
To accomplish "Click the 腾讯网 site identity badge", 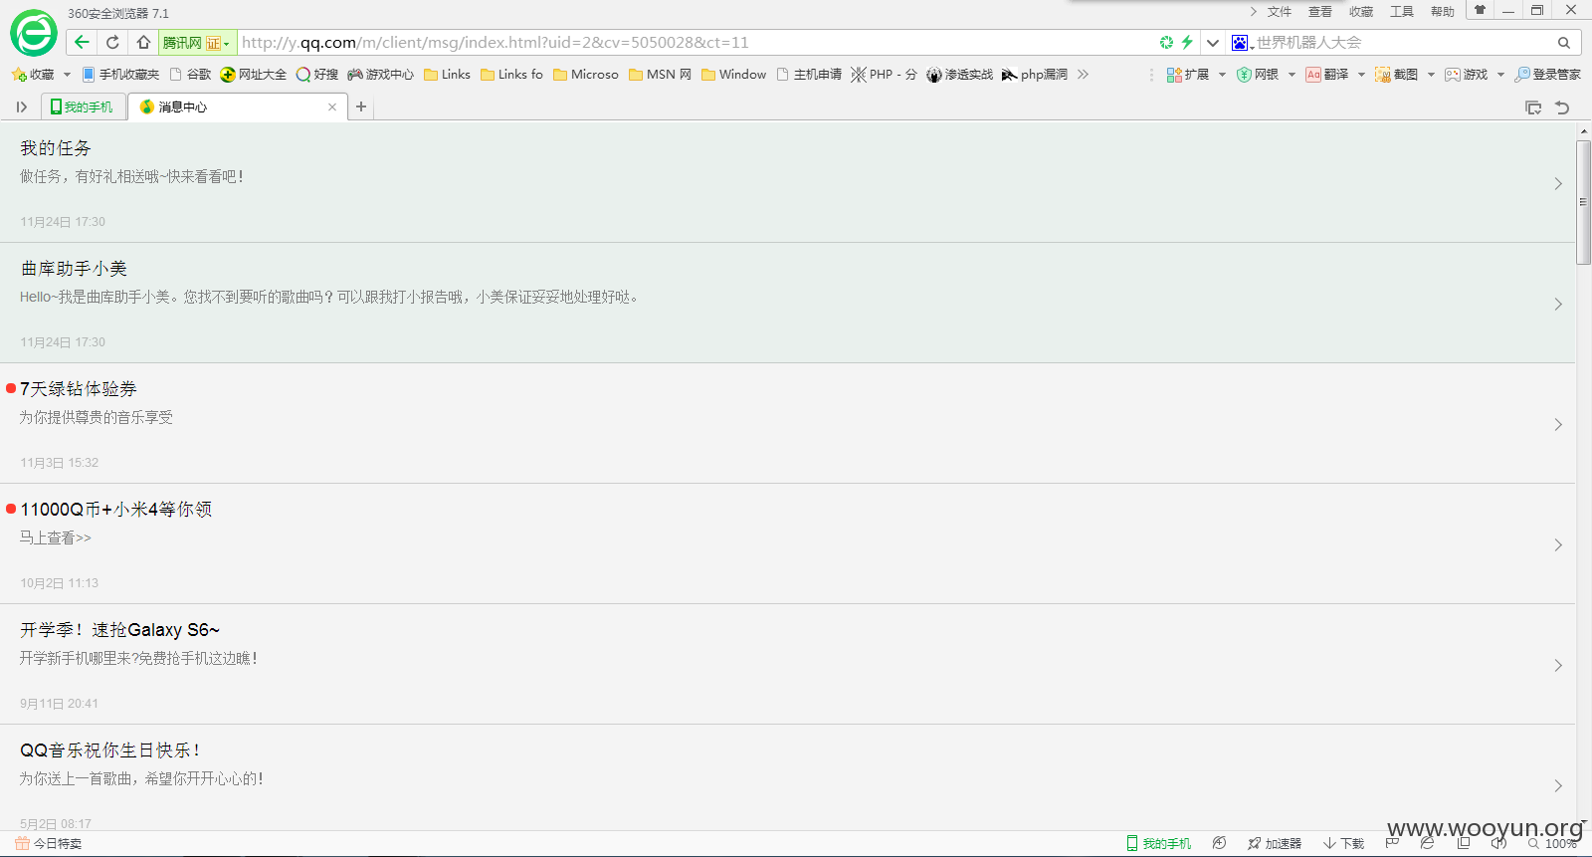I will tap(197, 43).
